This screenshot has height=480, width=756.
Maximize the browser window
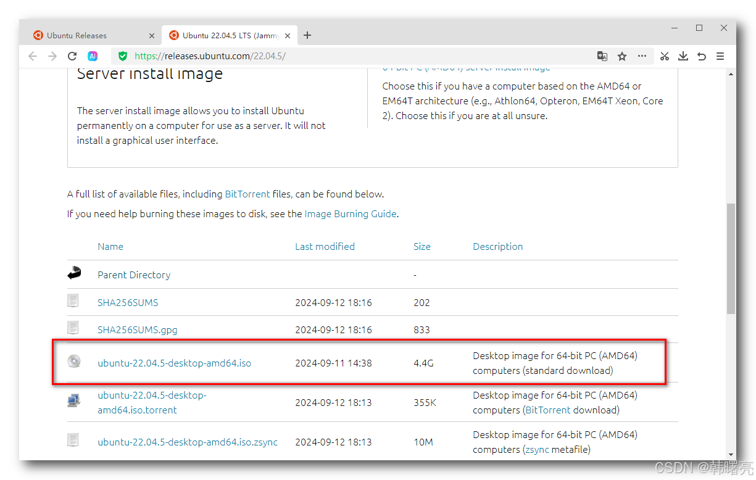[x=699, y=28]
